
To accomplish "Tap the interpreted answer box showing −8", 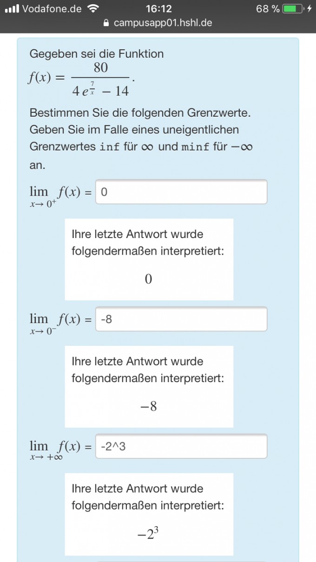I will click(x=149, y=387).
